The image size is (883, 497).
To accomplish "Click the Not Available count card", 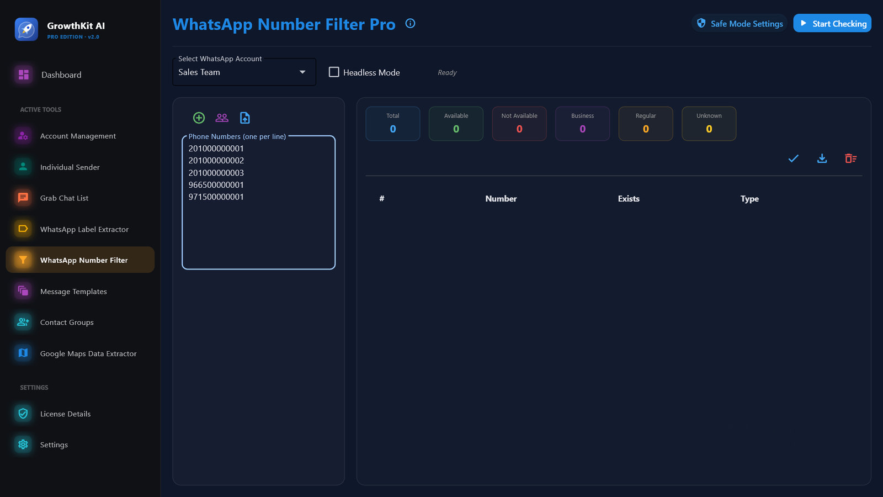I will coord(519,124).
